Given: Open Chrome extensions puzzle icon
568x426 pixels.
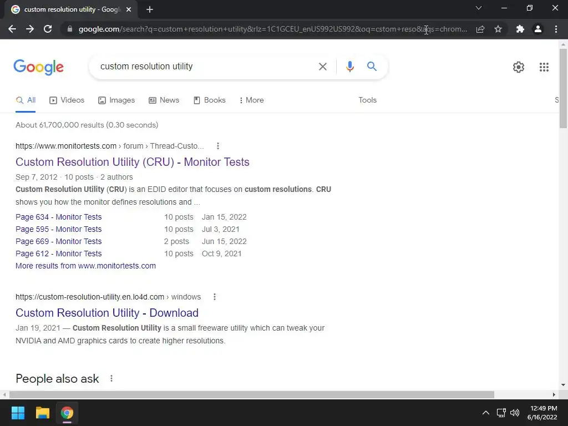Looking at the screenshot, I should click(520, 29).
